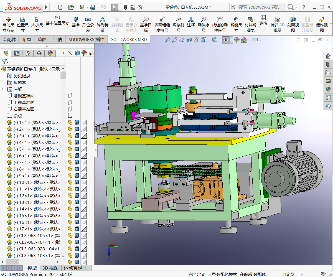Open the 3D 视图 bottom tab
Image resolution: width=333 pixels, height=277 pixels.
[50, 268]
